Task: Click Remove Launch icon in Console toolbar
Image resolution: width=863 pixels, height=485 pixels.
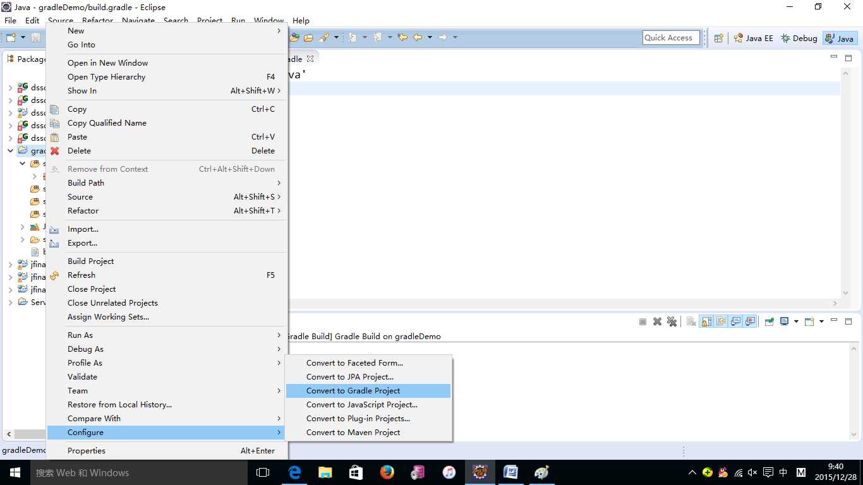Action: coord(657,321)
